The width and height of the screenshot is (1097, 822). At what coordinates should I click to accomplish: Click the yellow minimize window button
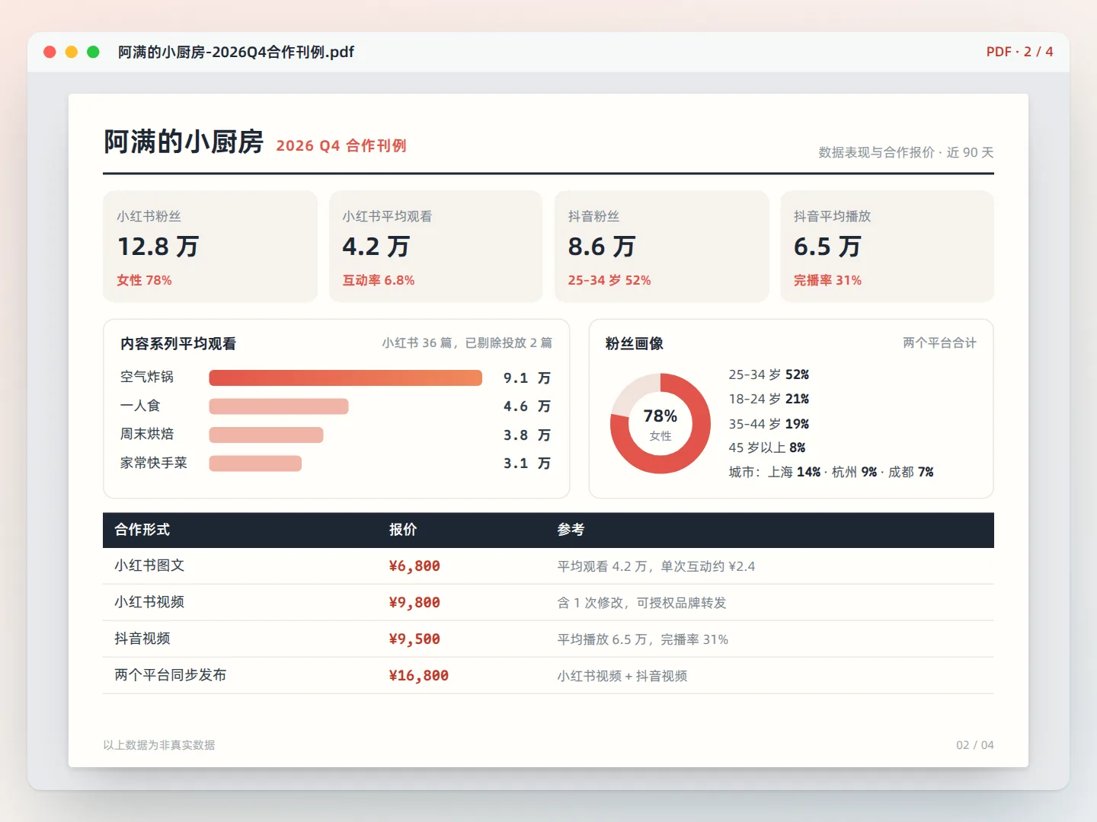[x=72, y=52]
